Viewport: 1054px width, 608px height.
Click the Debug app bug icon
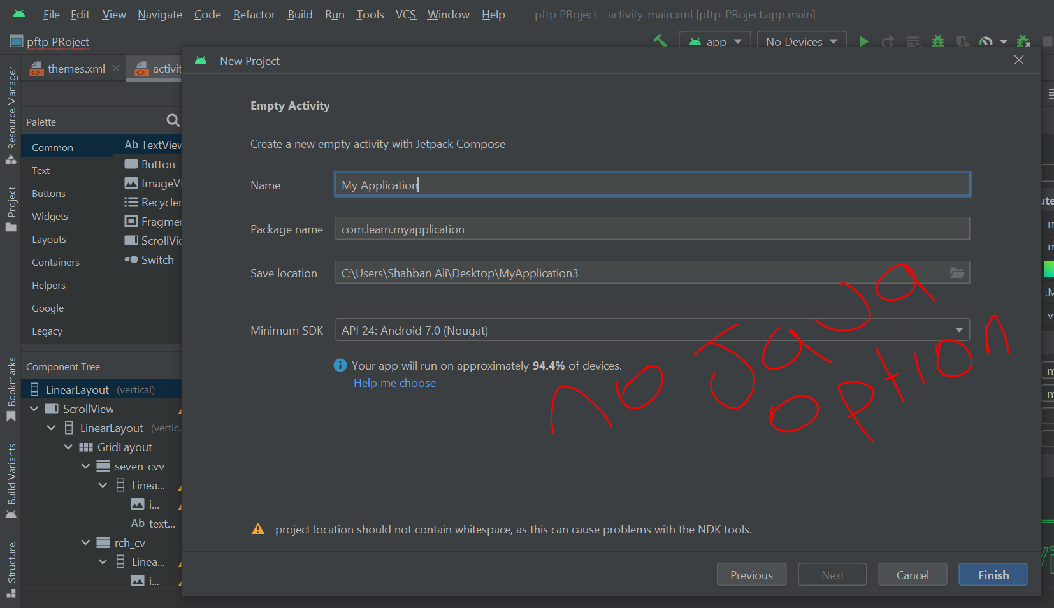[937, 41]
